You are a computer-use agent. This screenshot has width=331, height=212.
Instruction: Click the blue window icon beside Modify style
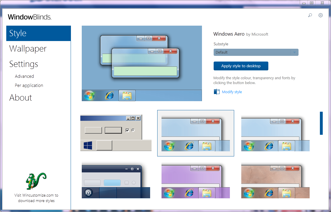coord(216,92)
